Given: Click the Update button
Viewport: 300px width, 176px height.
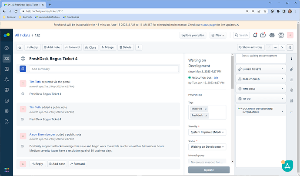Looking at the screenshot, I should click(x=209, y=170).
